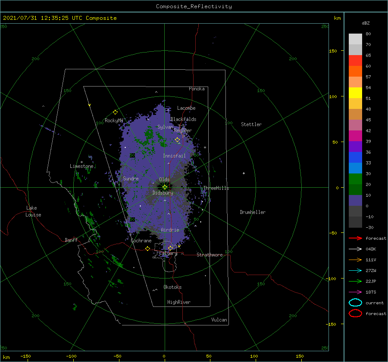
Task: Click the yellow diamond marker near RedDeer
Action: coord(178,140)
